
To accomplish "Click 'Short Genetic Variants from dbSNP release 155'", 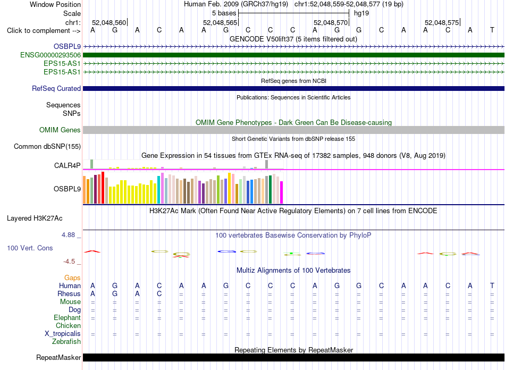I will click(x=293, y=139).
